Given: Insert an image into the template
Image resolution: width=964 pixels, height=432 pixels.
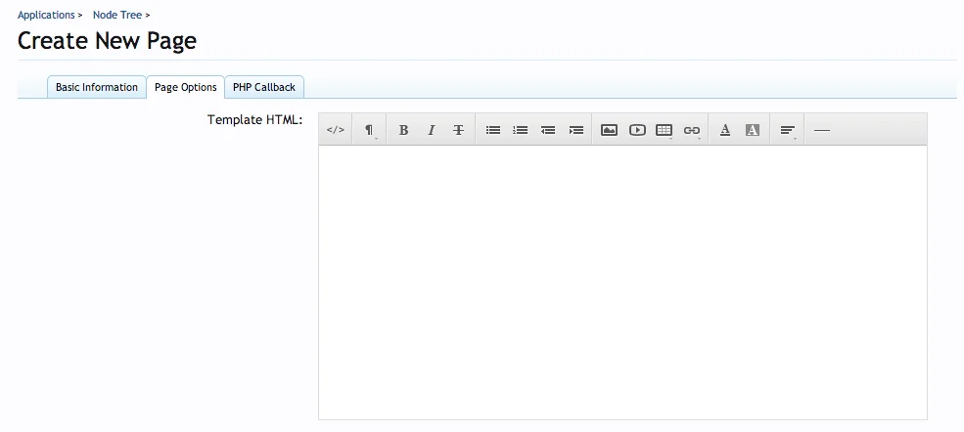Looking at the screenshot, I should click(609, 130).
